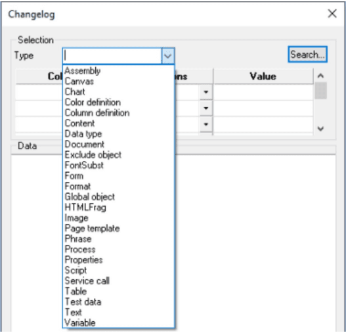Select FontSubst from the list
This screenshot has height=333, width=346.
119,166
